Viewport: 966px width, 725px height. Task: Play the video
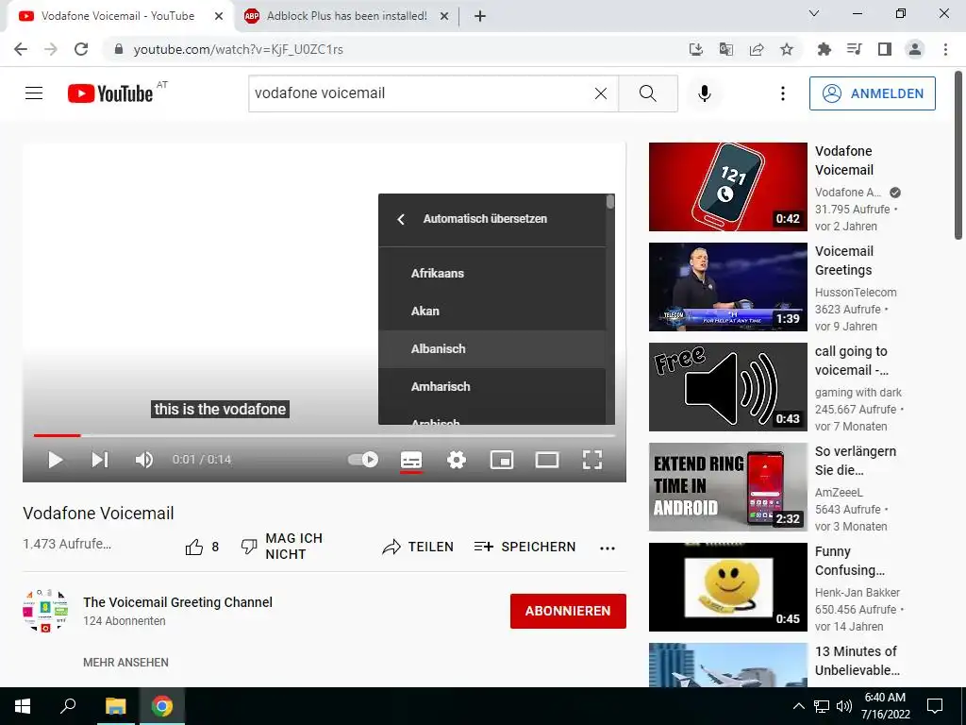[x=56, y=460]
